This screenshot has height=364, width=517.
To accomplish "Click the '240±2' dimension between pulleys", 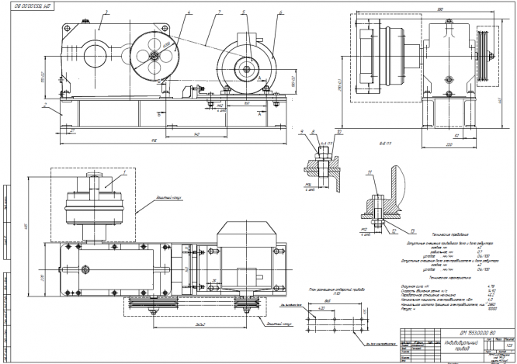I will [x=200, y=324].
